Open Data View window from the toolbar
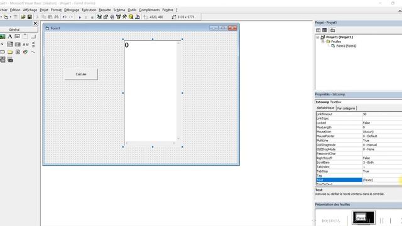The image size is (402, 226). tap(131, 17)
